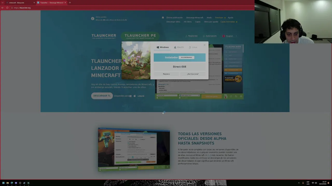Open Skins por apodo page
The width and height of the screenshot is (332, 186).
(211, 22)
